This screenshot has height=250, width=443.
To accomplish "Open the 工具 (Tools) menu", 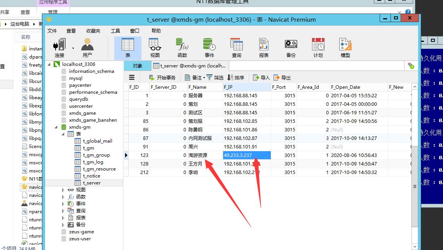I will click(115, 31).
